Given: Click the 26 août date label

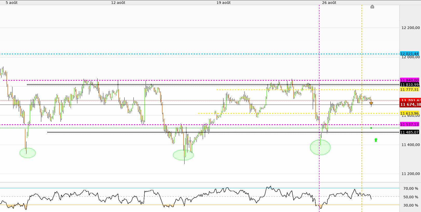Looking at the screenshot, I should point(329,3).
